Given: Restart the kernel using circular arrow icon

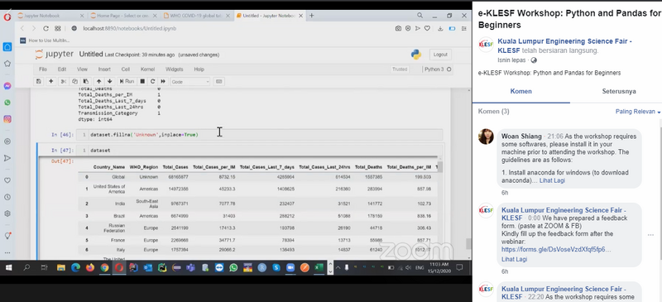Looking at the screenshot, I should pyautogui.click(x=153, y=82).
